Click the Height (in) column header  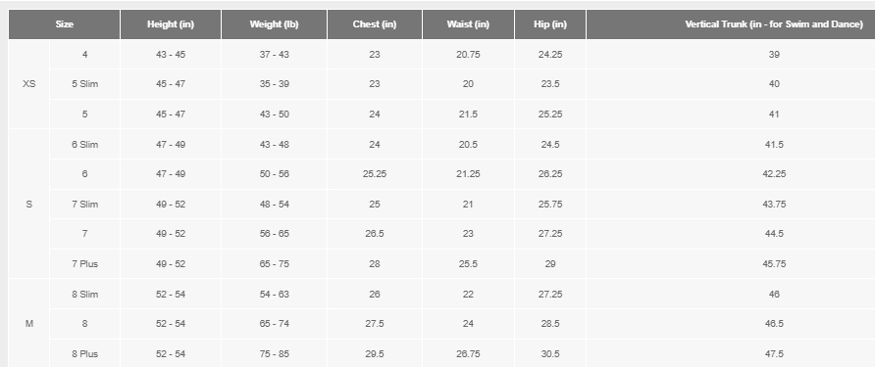coord(171,24)
